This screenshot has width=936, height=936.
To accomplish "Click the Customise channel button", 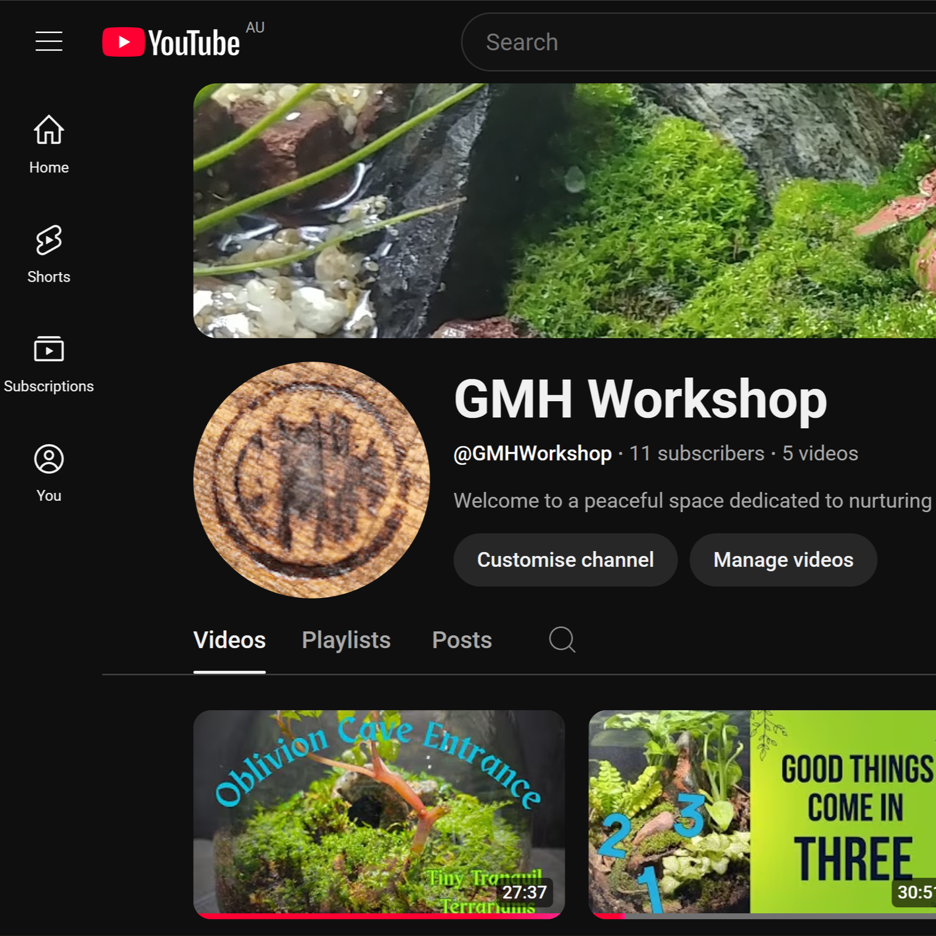I will point(565,560).
